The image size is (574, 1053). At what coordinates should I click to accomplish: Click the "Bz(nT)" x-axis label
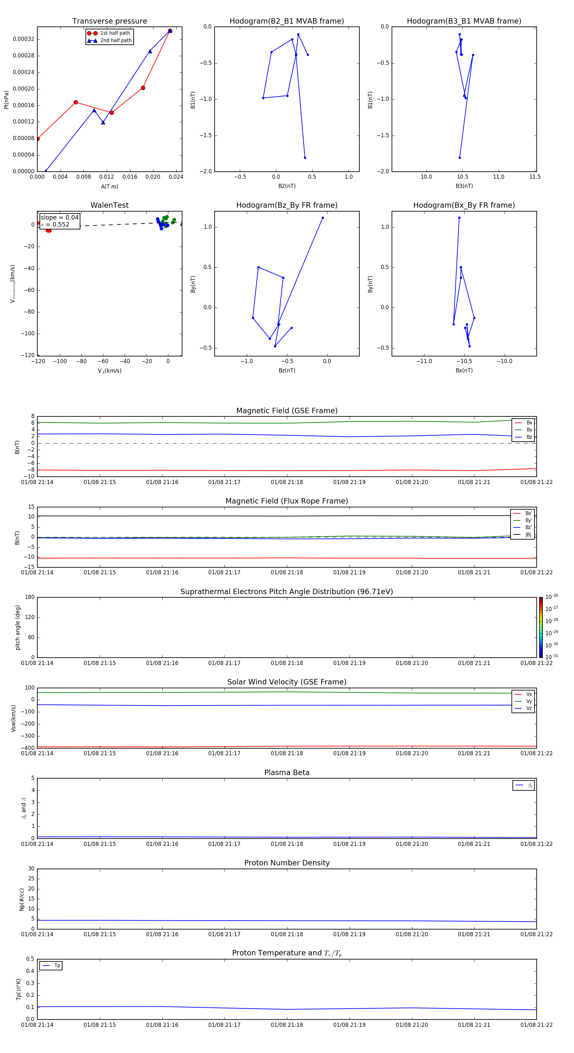pos(287,370)
